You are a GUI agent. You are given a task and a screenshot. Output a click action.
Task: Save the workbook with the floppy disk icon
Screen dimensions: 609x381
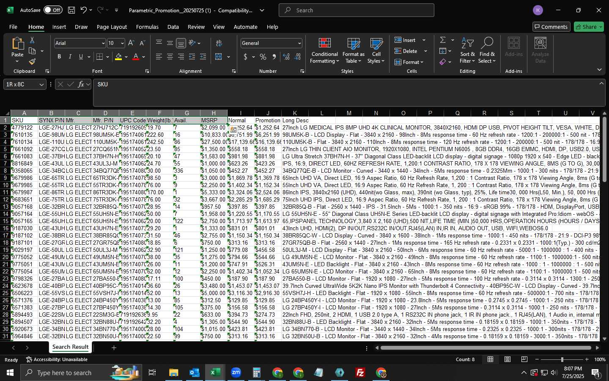[x=71, y=10]
